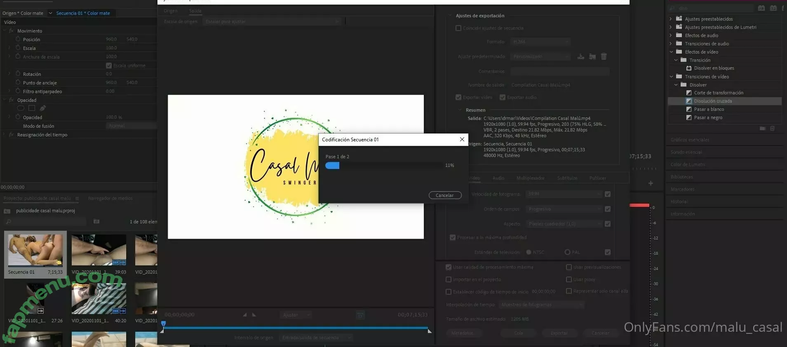Toggle stopwatch for Opacidad value
Screen dimensions: 787x347
pos(18,117)
